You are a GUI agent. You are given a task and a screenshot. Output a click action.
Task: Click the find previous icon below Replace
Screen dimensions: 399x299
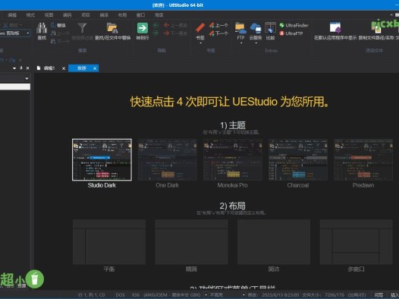(53, 33)
